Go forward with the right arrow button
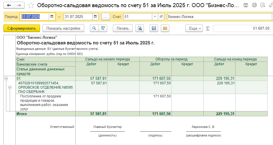The image size is (273, 145). tap(19, 5)
